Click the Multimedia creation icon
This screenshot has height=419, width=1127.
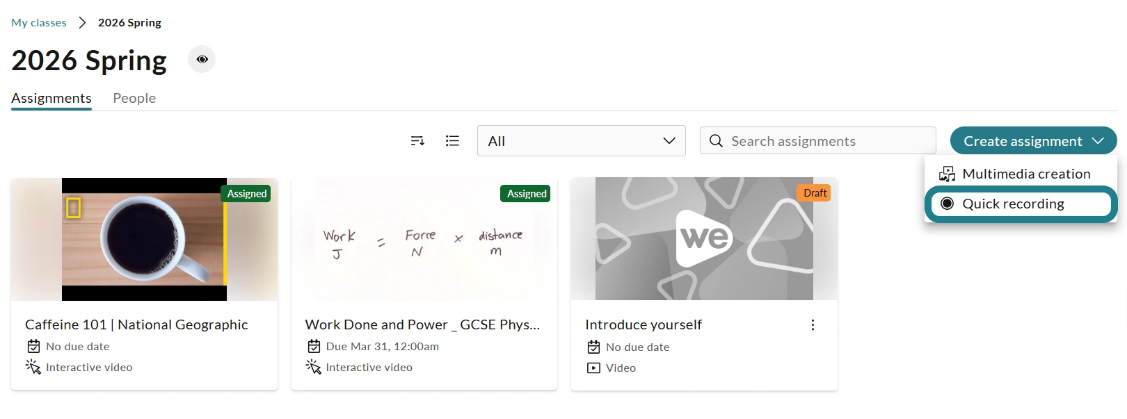click(x=947, y=174)
